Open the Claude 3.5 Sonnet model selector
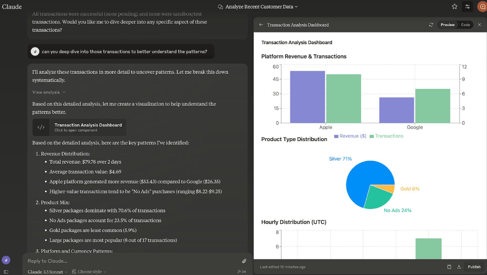This screenshot has height=275, width=487. (x=47, y=272)
